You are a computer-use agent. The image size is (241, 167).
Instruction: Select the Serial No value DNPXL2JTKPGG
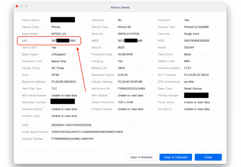[129, 34]
